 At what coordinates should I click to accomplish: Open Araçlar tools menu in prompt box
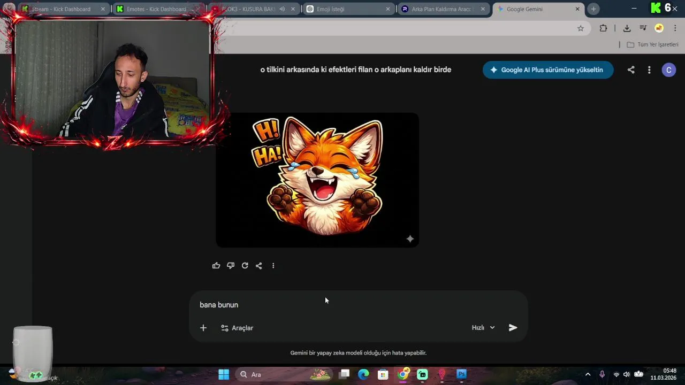(237, 328)
